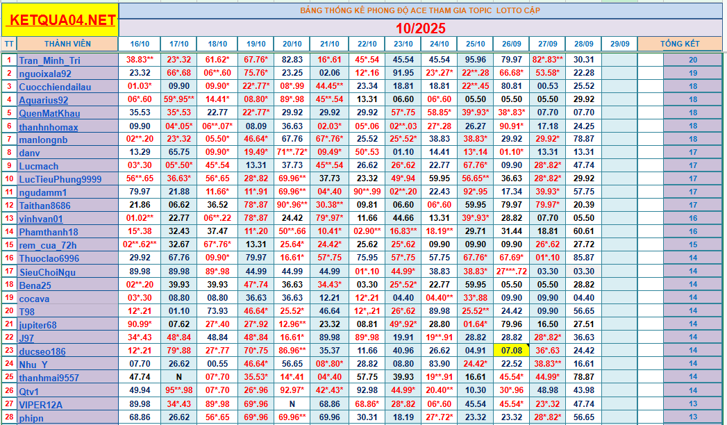Click member name Tran_Minh_Tri
Image resolution: width=727 pixels, height=425 pixels.
(49, 60)
